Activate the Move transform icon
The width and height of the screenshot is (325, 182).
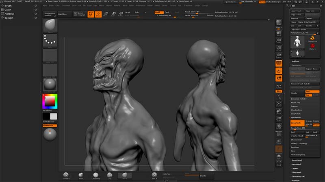tap(106, 14)
